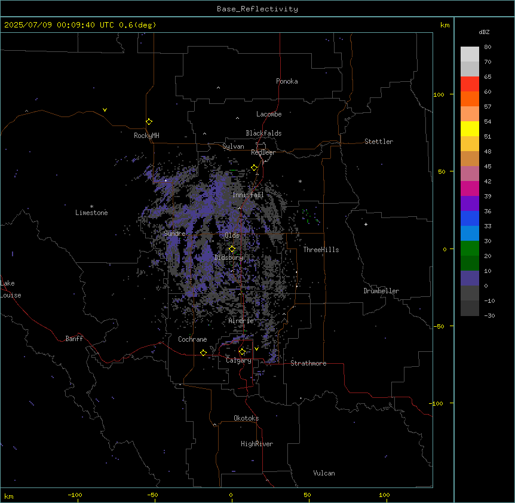
Task: Click the asterisk marker above Limestone label
Action: point(91,207)
